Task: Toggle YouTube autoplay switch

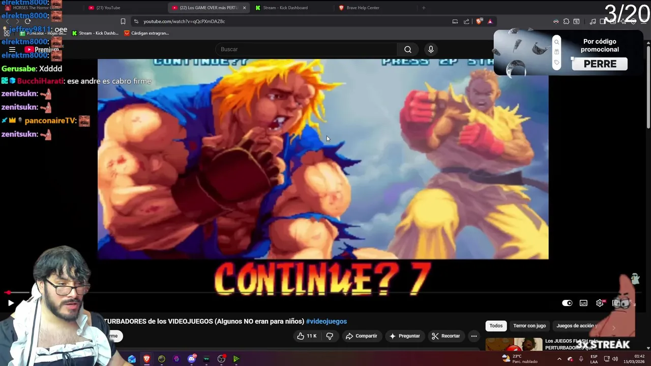Action: (x=567, y=303)
